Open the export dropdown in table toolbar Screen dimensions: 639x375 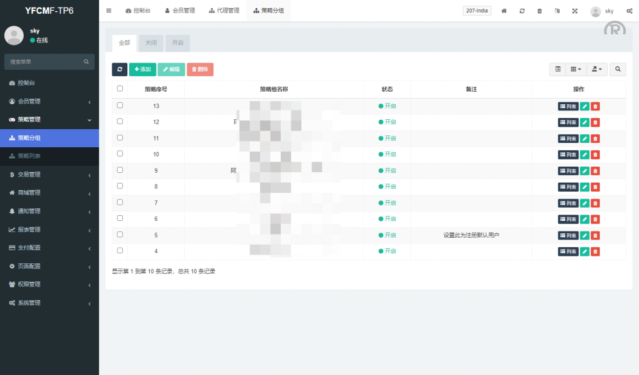click(597, 69)
